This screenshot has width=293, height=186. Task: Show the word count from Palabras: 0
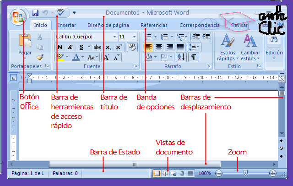point(65,173)
